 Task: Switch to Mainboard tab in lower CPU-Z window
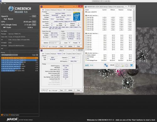click(x=54, y=54)
